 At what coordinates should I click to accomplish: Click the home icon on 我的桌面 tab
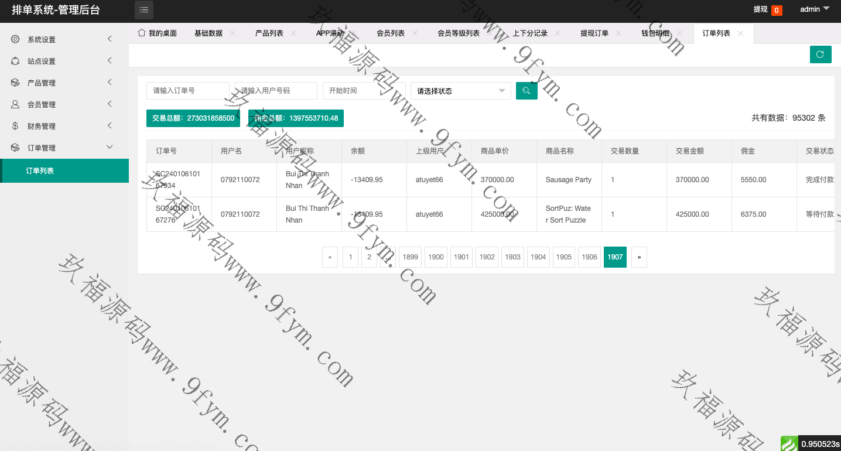click(141, 33)
